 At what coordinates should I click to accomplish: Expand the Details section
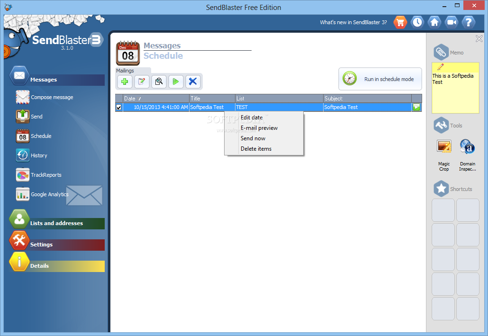57,266
